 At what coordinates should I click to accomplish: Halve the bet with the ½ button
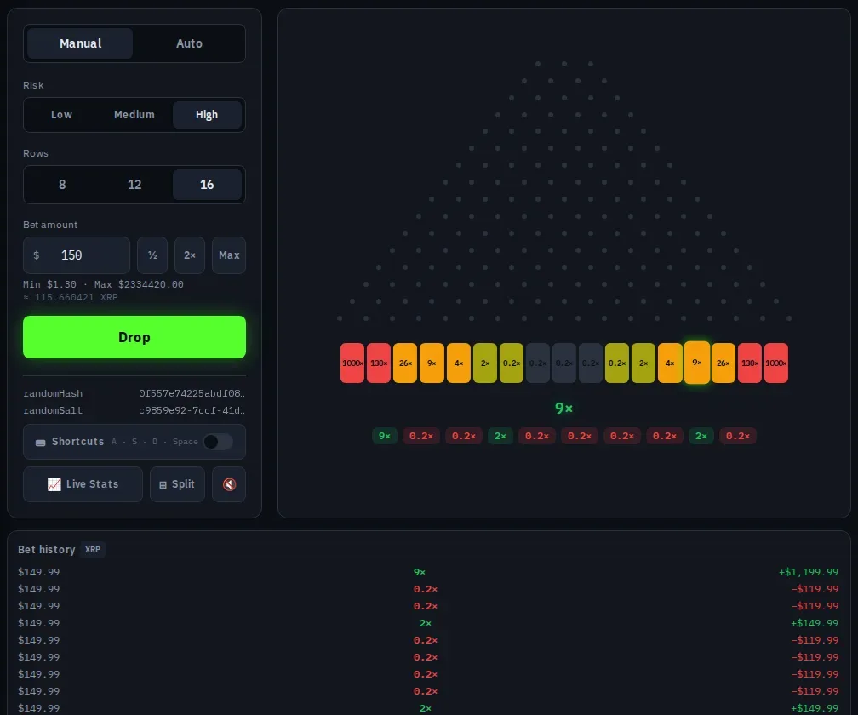coord(152,255)
